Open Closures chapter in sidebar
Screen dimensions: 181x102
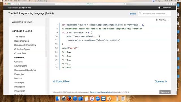(x=18, y=62)
